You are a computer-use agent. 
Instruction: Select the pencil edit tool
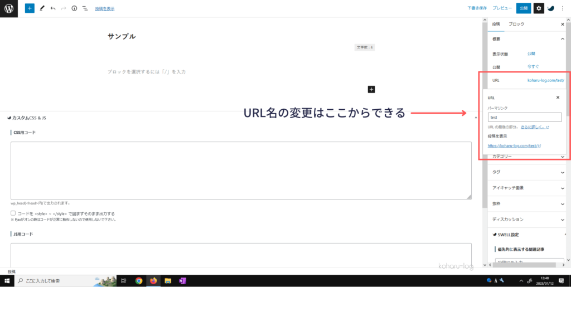(42, 8)
